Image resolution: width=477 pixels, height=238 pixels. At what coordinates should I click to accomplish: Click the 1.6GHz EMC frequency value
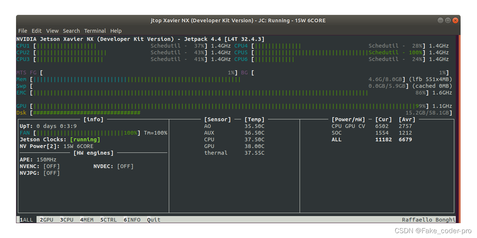pyautogui.click(x=442, y=93)
